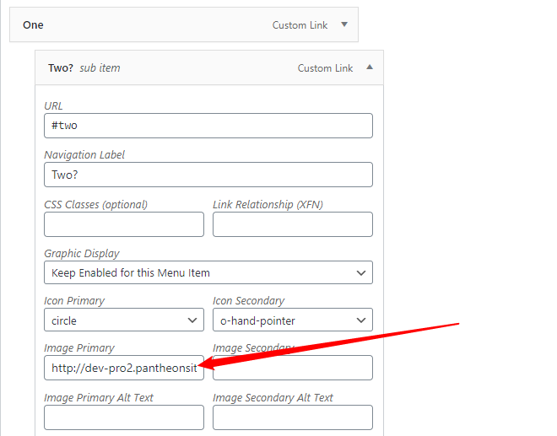Click the Image Primary URL field
557x436 pixels.
coord(124,368)
